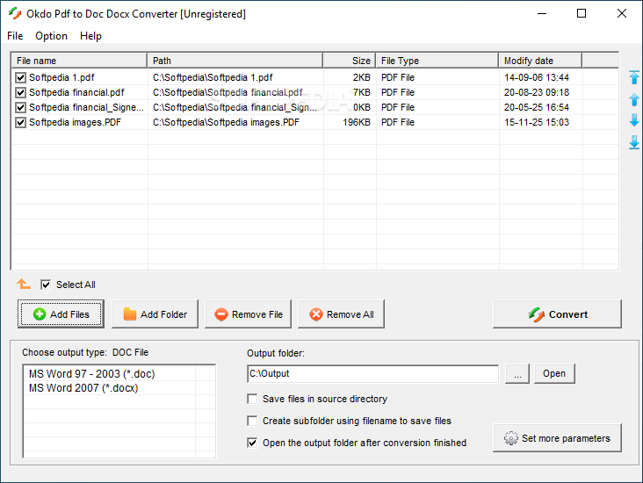This screenshot has width=643, height=483.
Task: Click modify date 20-05-25 16:54
Action: pyautogui.click(x=537, y=107)
